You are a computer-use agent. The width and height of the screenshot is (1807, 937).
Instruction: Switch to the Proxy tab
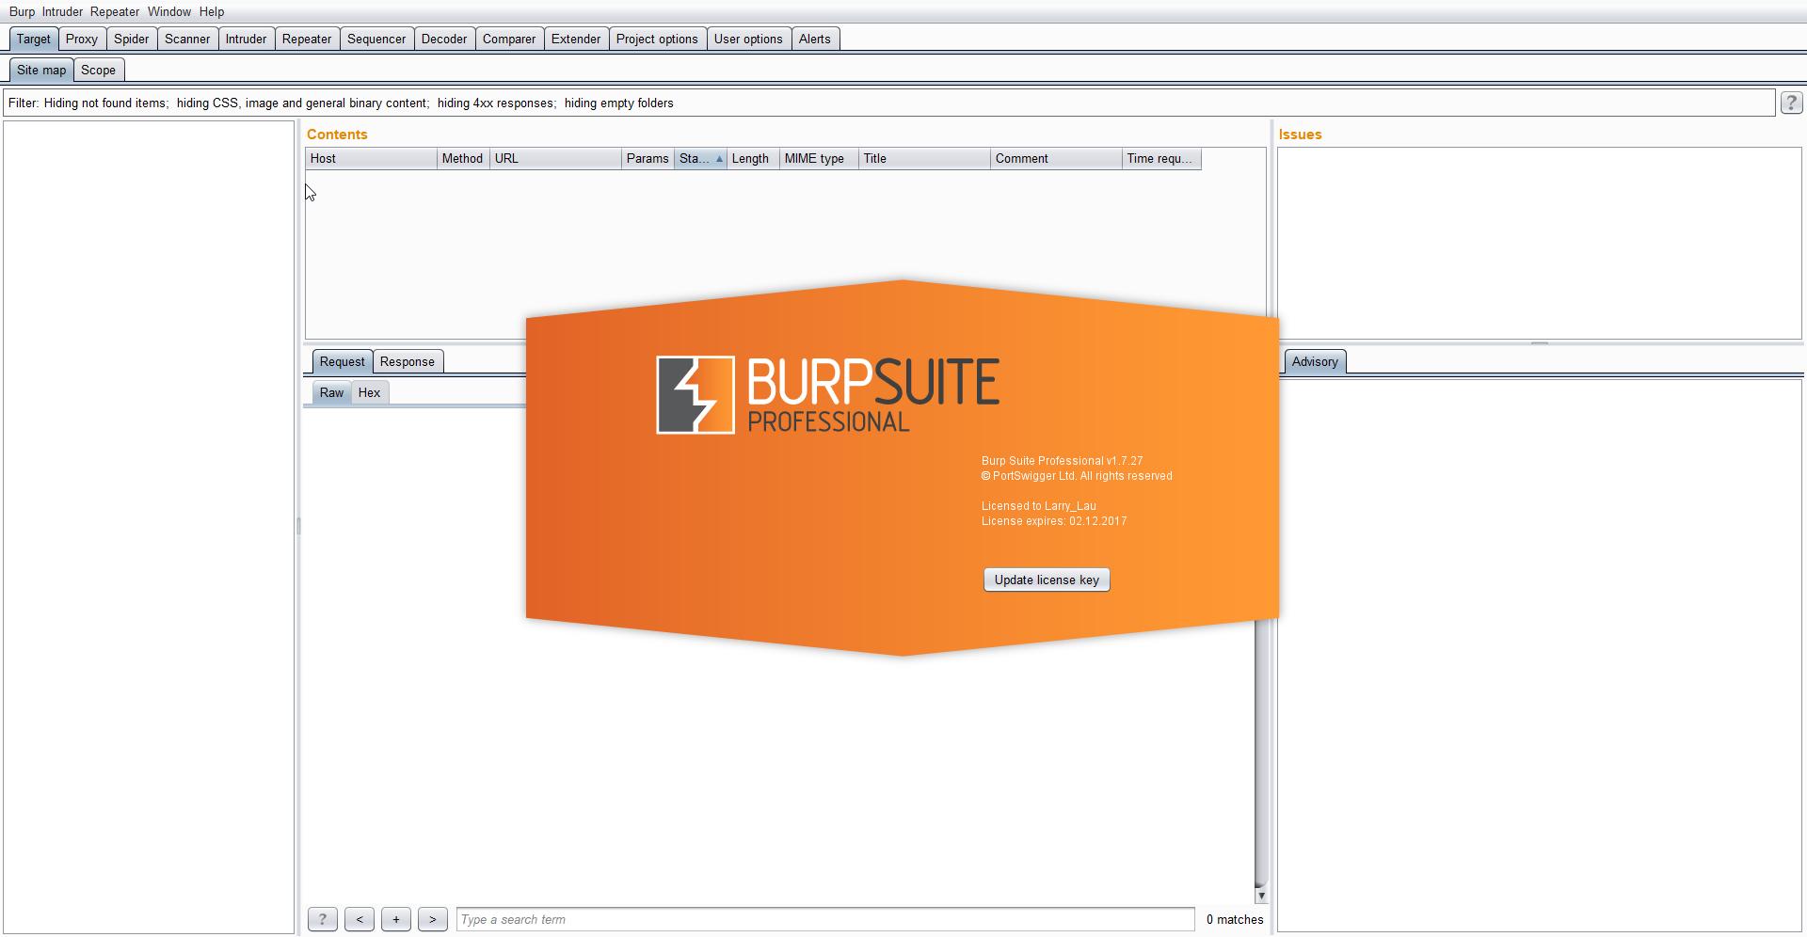pyautogui.click(x=82, y=40)
